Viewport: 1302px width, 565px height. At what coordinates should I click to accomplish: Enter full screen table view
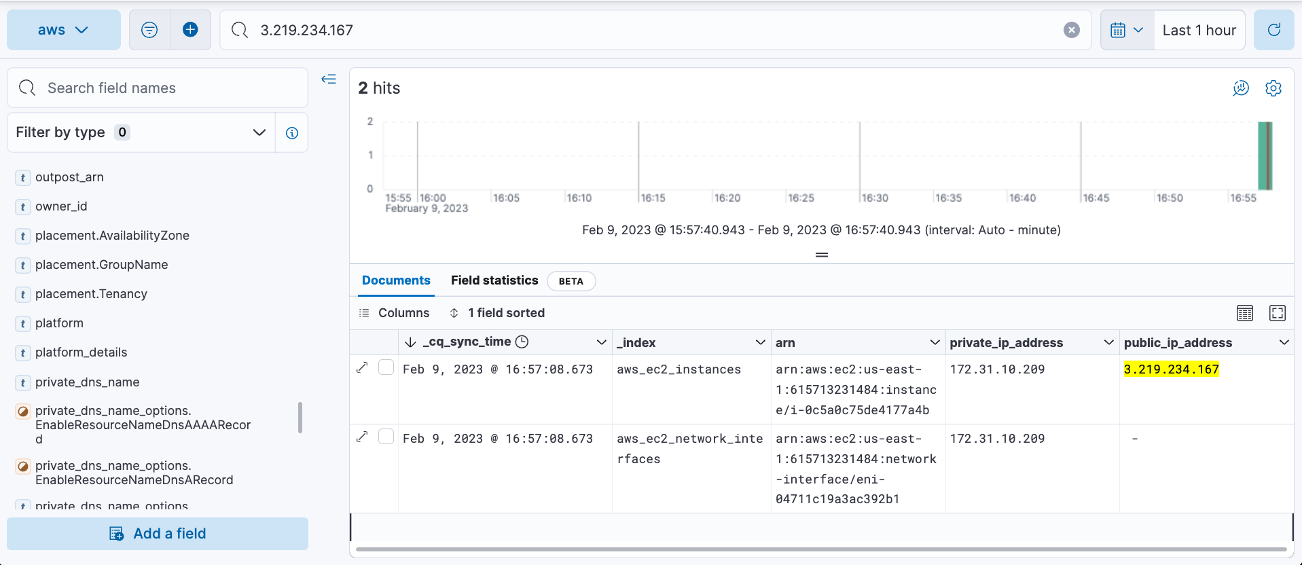pyautogui.click(x=1278, y=313)
